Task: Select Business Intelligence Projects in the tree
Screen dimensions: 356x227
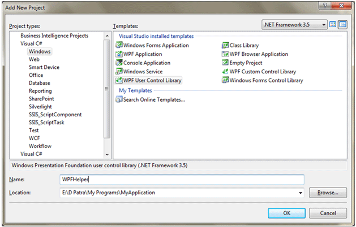Action: pos(55,36)
